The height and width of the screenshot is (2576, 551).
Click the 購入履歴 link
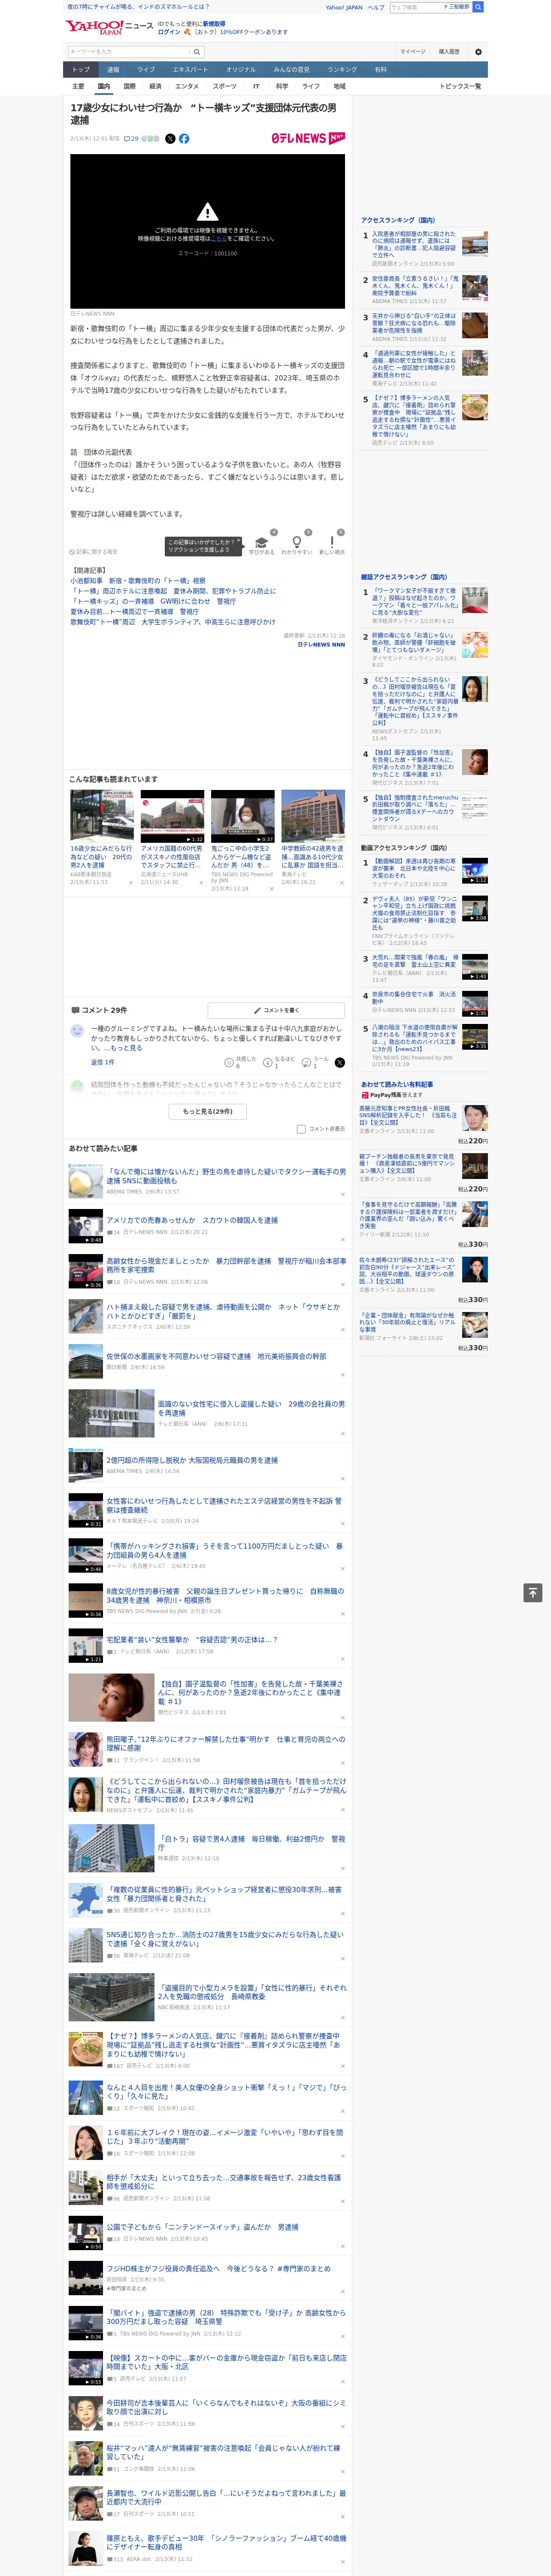pyautogui.click(x=449, y=52)
